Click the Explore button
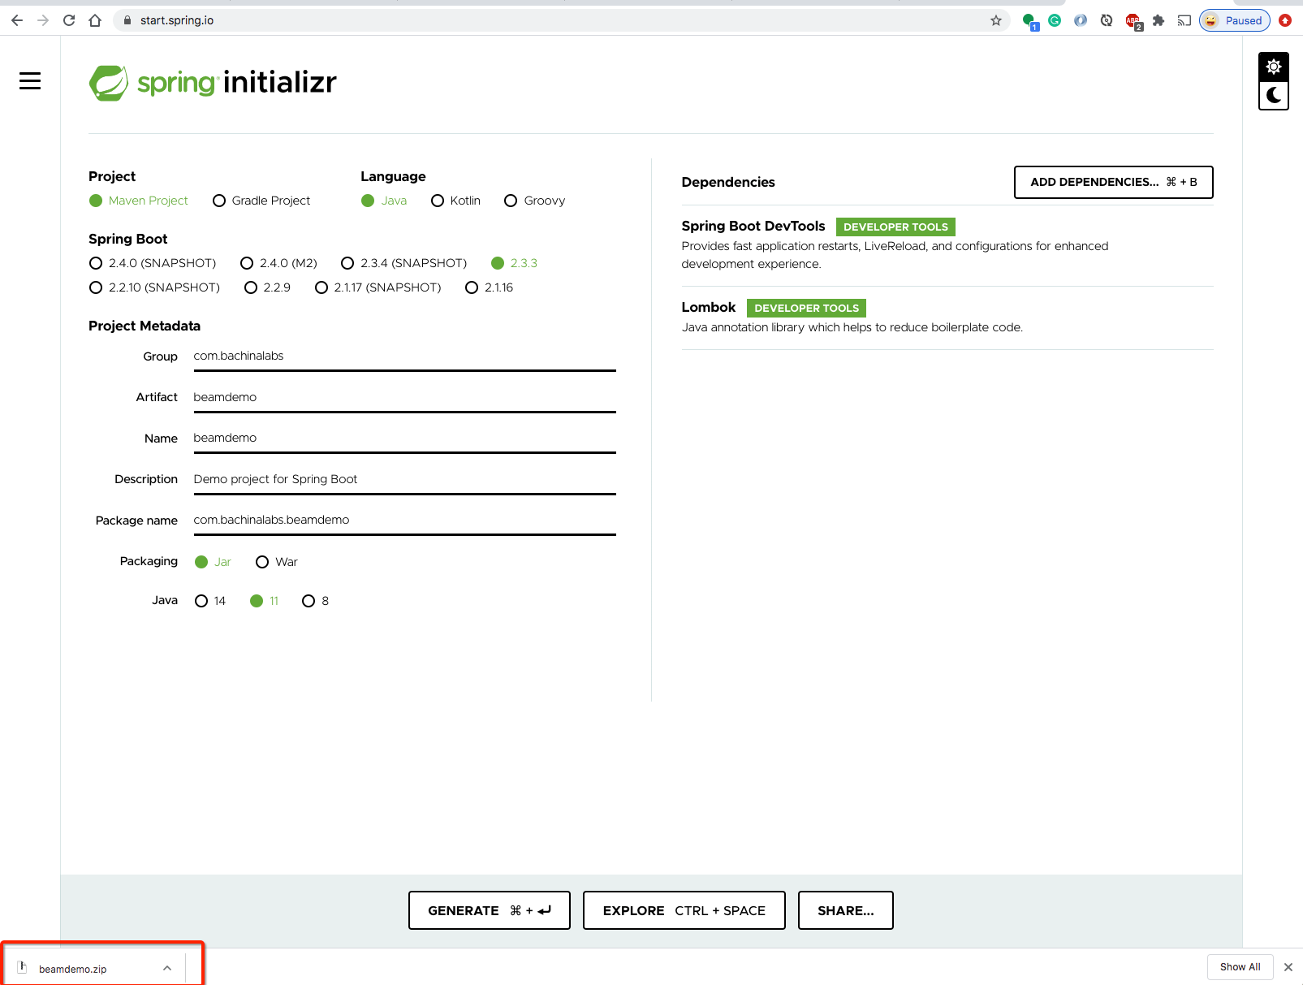Screen dimensions: 1303x985 click(x=684, y=910)
